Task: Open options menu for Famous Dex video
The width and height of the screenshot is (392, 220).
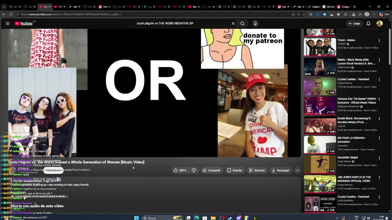Action: (x=379, y=99)
